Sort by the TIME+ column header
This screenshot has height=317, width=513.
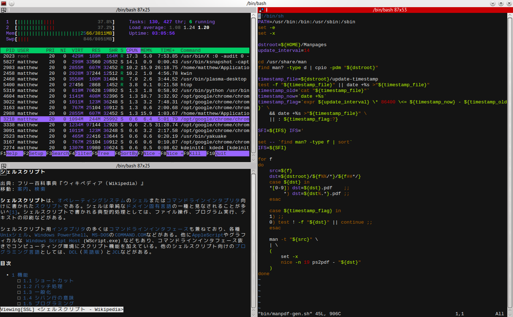[x=168, y=50]
